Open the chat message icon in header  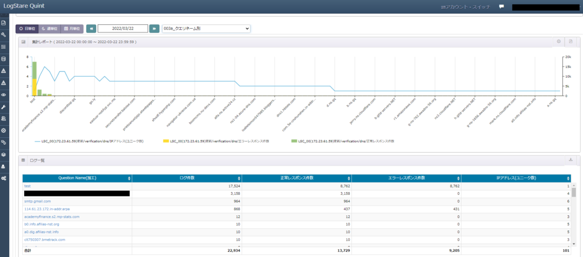coord(501,7)
